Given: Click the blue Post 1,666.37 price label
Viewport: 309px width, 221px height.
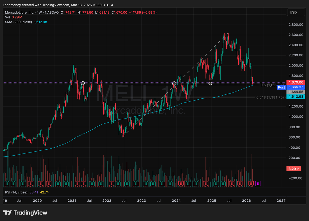Looking at the screenshot, I should [291, 87].
